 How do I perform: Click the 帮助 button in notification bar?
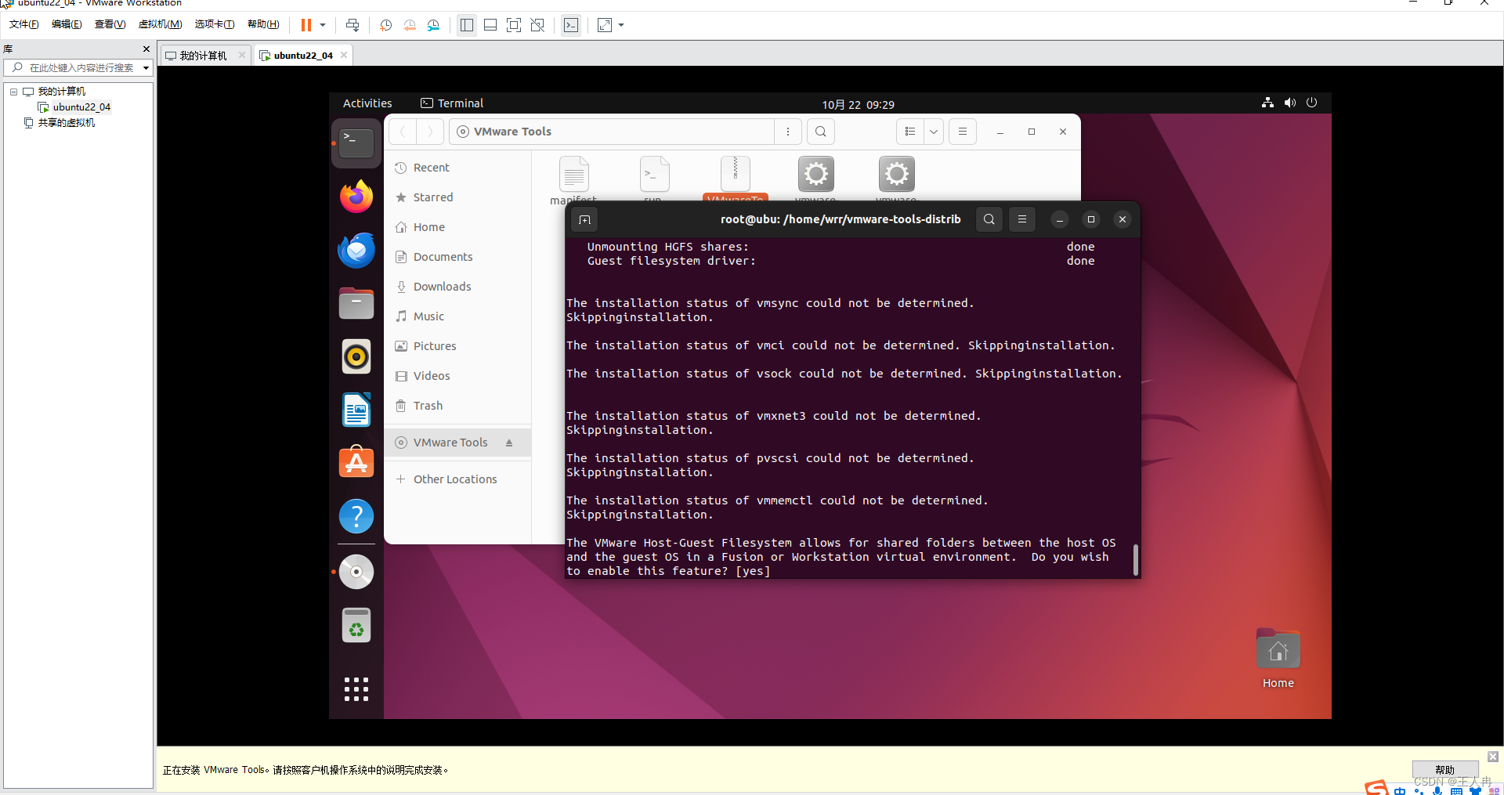1445,770
